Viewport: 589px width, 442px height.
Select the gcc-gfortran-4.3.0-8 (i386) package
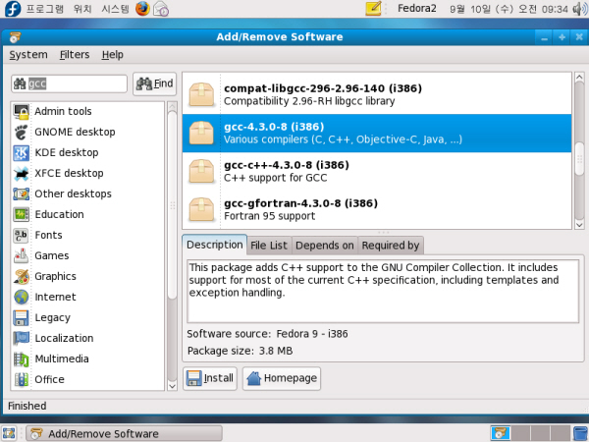pos(377,209)
